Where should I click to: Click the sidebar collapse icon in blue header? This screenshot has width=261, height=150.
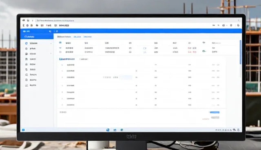(50, 31)
